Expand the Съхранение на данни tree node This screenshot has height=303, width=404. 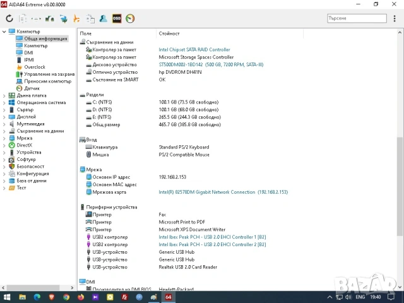pos(4,131)
